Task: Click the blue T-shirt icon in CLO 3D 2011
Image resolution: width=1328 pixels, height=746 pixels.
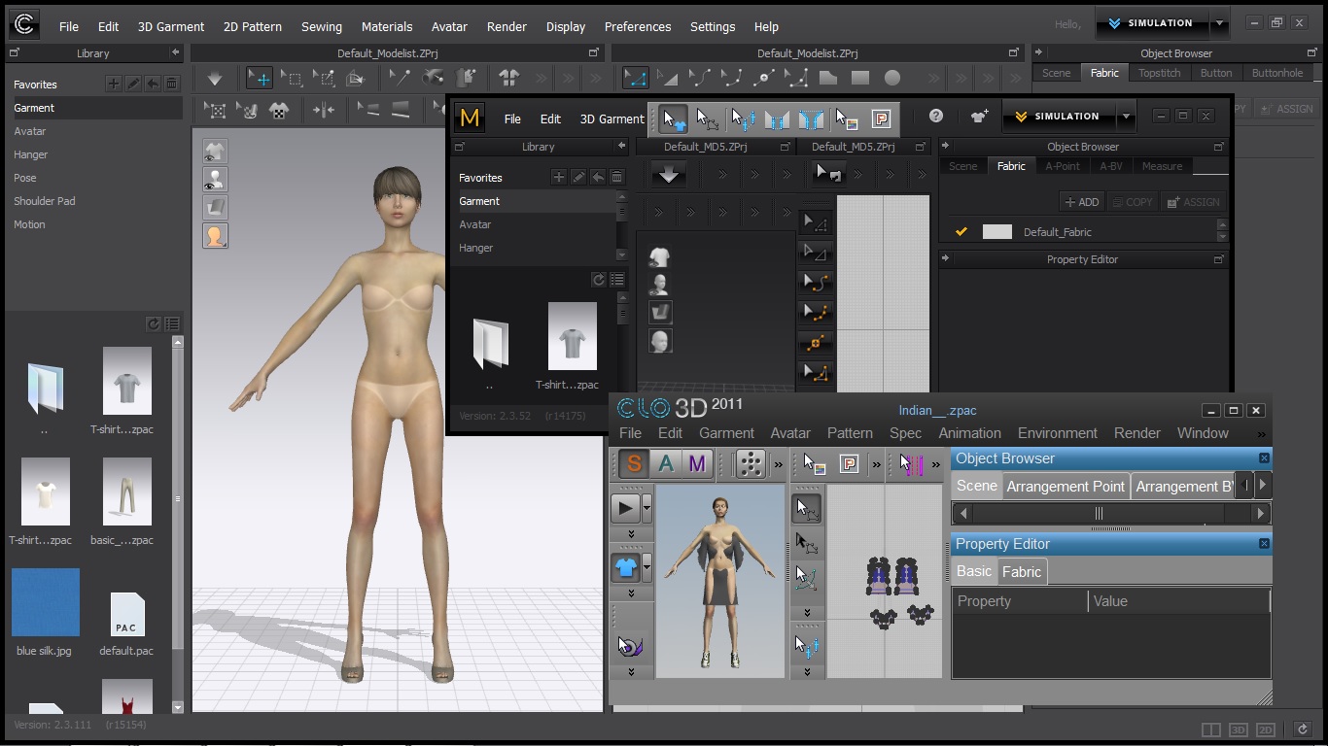Action: click(x=625, y=567)
